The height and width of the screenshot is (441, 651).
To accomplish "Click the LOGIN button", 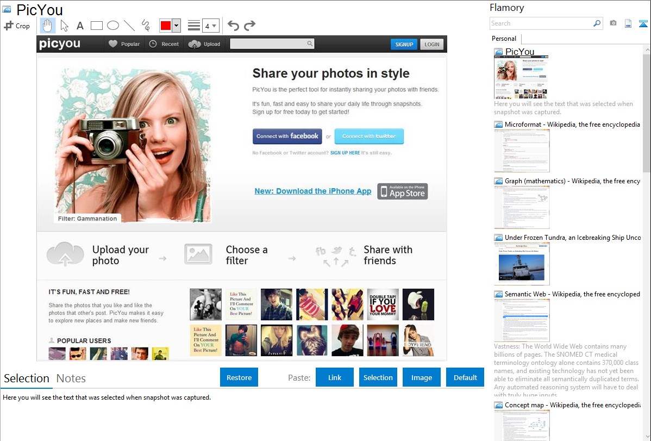I will point(432,44).
